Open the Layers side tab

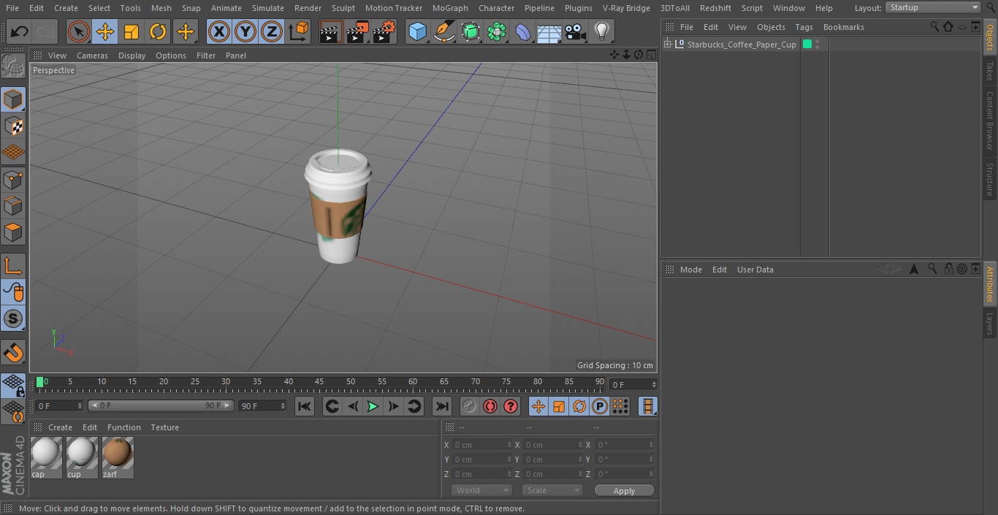[x=990, y=322]
